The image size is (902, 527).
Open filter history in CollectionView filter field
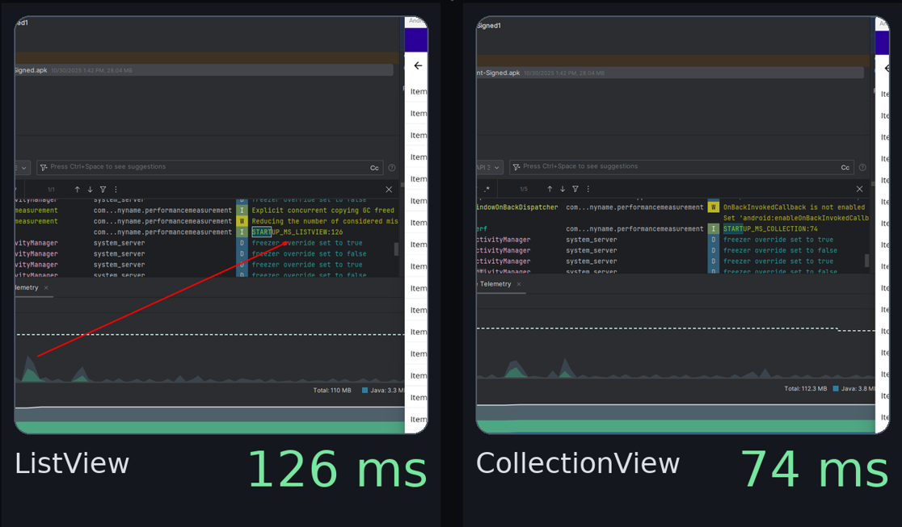click(x=516, y=168)
